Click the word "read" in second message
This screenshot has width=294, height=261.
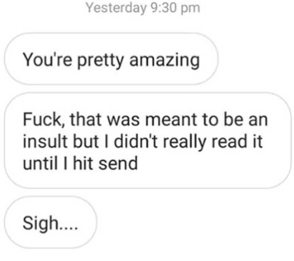point(229,141)
